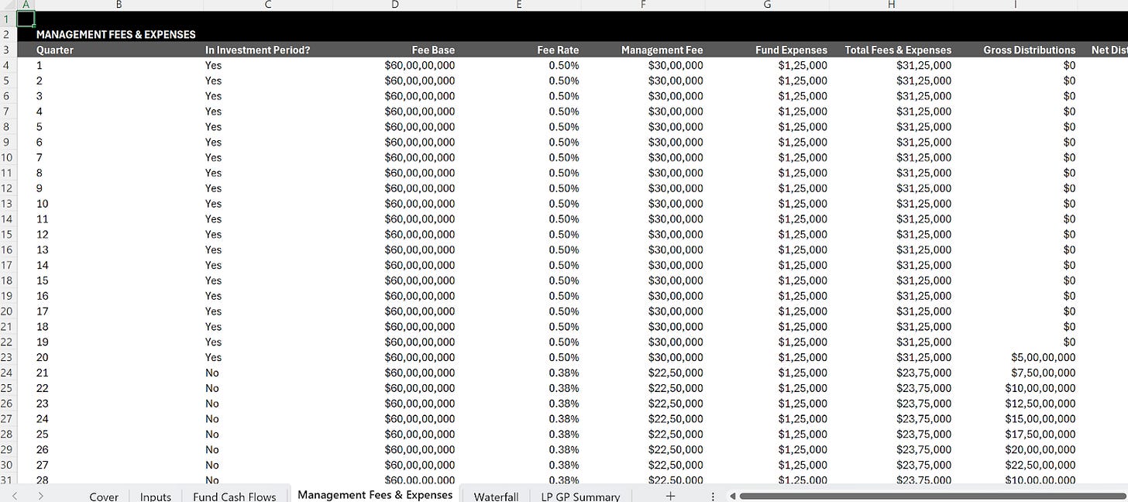The height and width of the screenshot is (502, 1128).
Task: Select column D header
Action: (x=395, y=5)
